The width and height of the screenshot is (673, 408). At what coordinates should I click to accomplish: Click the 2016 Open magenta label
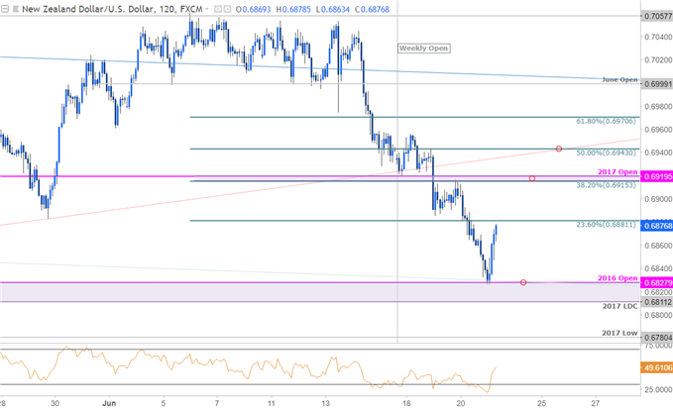(x=617, y=278)
